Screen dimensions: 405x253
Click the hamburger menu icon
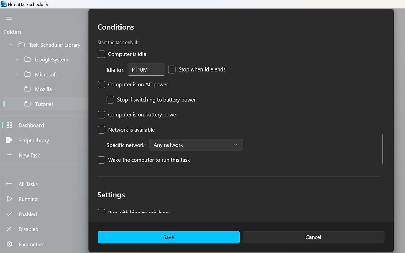click(x=9, y=18)
